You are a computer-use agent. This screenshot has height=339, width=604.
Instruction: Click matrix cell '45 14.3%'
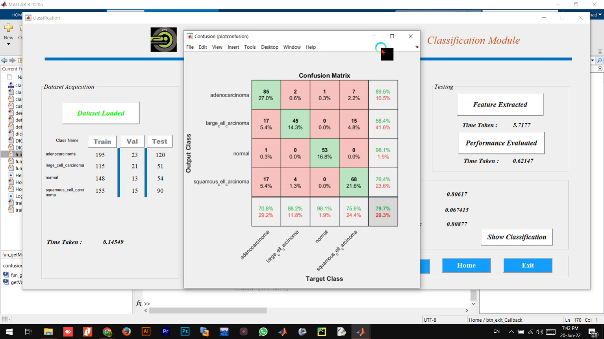tap(295, 124)
